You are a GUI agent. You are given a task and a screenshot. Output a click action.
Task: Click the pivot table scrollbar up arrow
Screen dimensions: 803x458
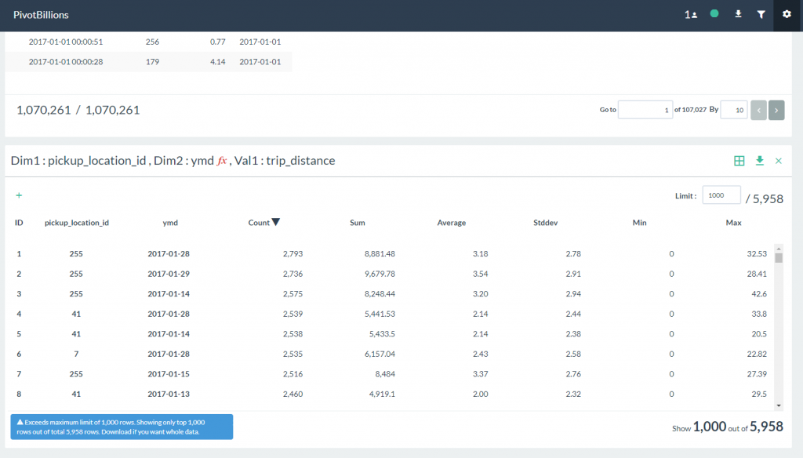(x=779, y=249)
